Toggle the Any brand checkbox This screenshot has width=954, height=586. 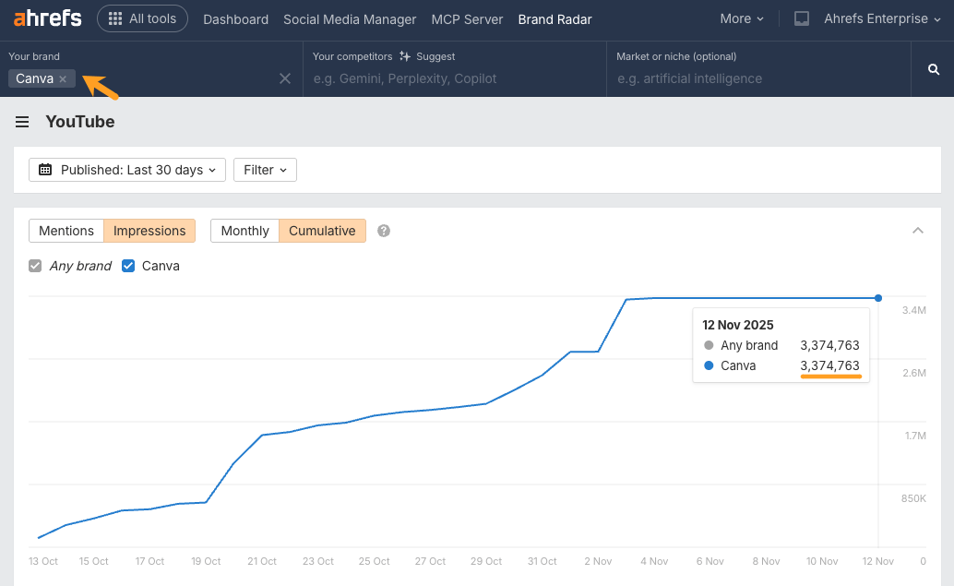coord(35,266)
